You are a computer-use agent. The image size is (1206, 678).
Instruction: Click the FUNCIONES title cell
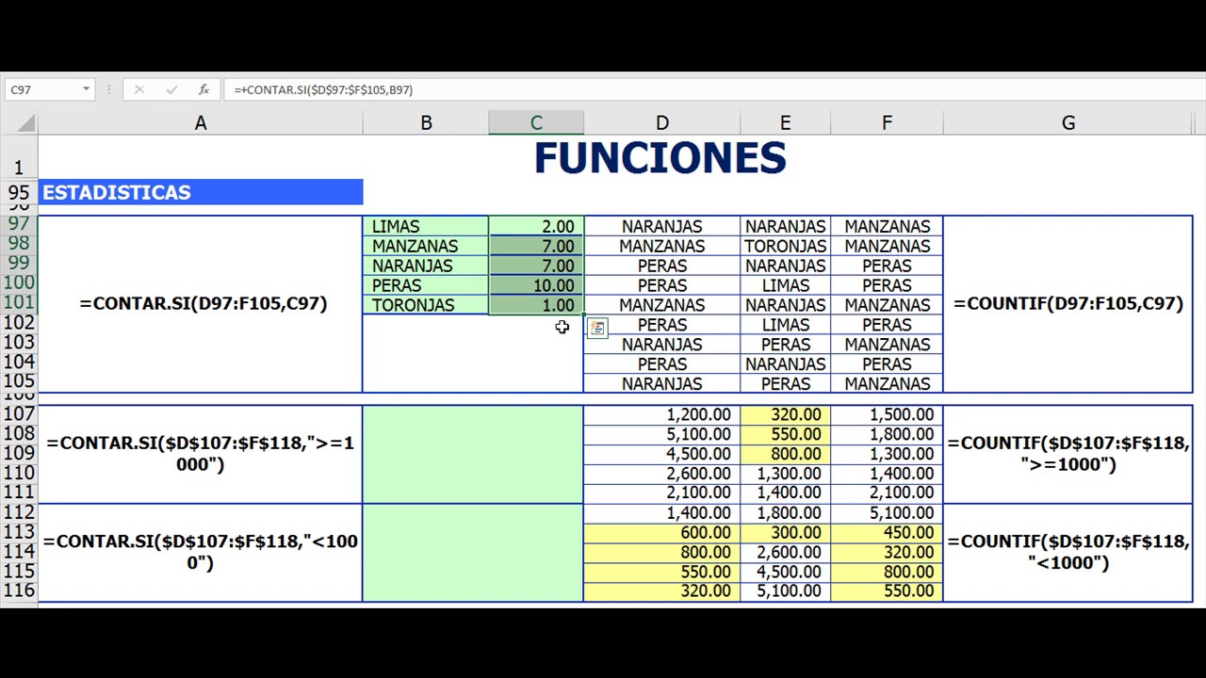click(x=660, y=158)
